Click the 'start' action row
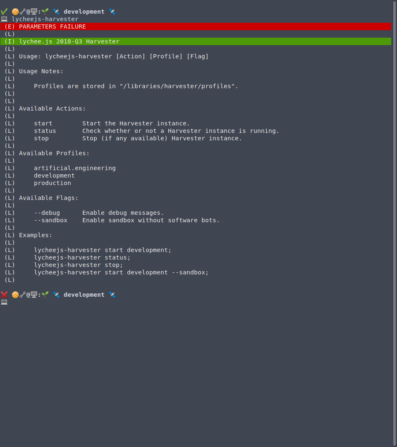 112,123
